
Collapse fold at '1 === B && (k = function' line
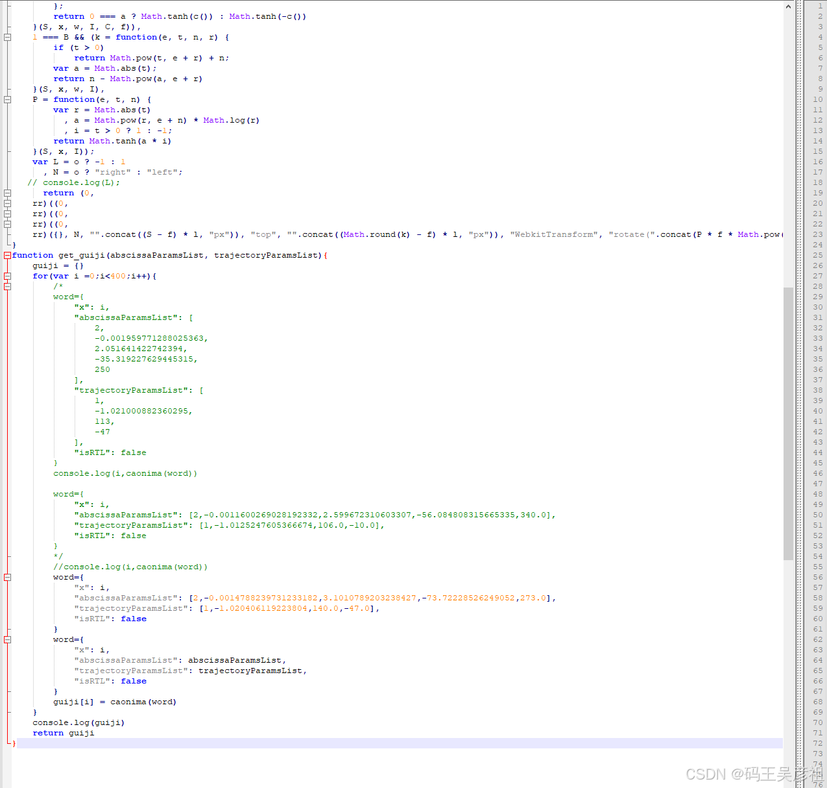7,37
